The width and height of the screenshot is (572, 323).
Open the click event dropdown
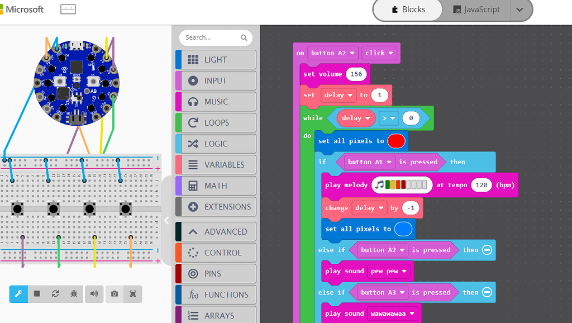click(x=379, y=53)
